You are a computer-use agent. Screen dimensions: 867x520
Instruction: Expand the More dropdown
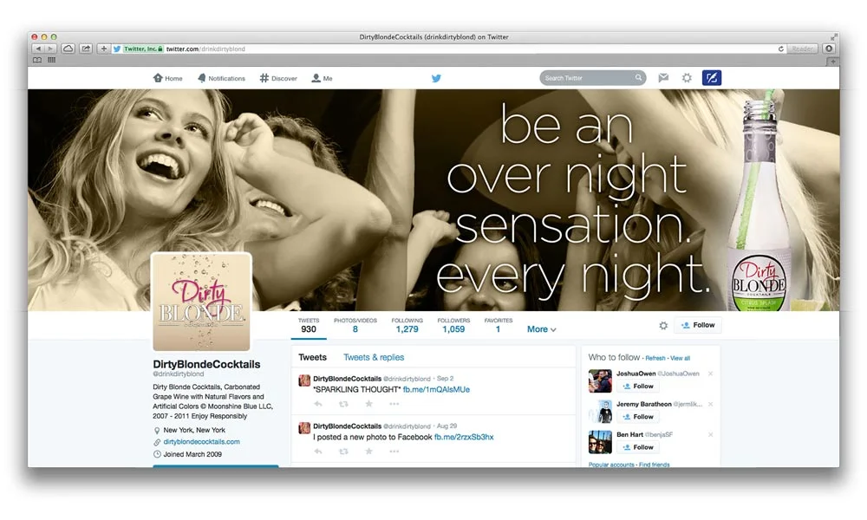click(541, 329)
